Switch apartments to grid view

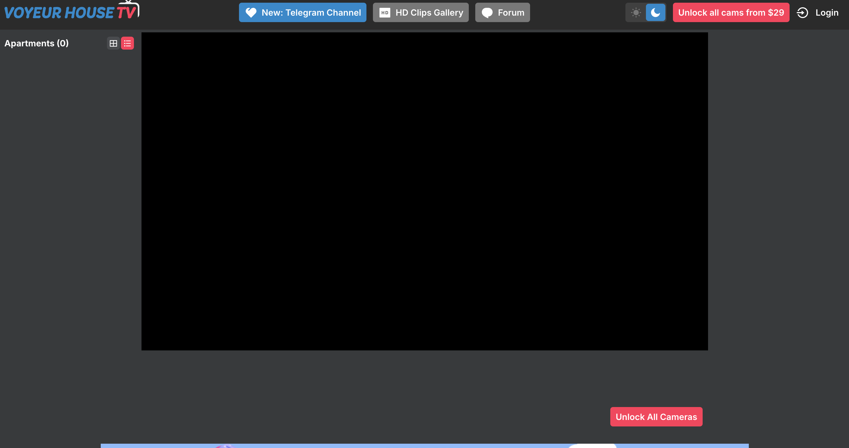(113, 43)
